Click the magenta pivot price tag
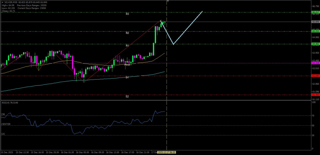 pos(315,63)
